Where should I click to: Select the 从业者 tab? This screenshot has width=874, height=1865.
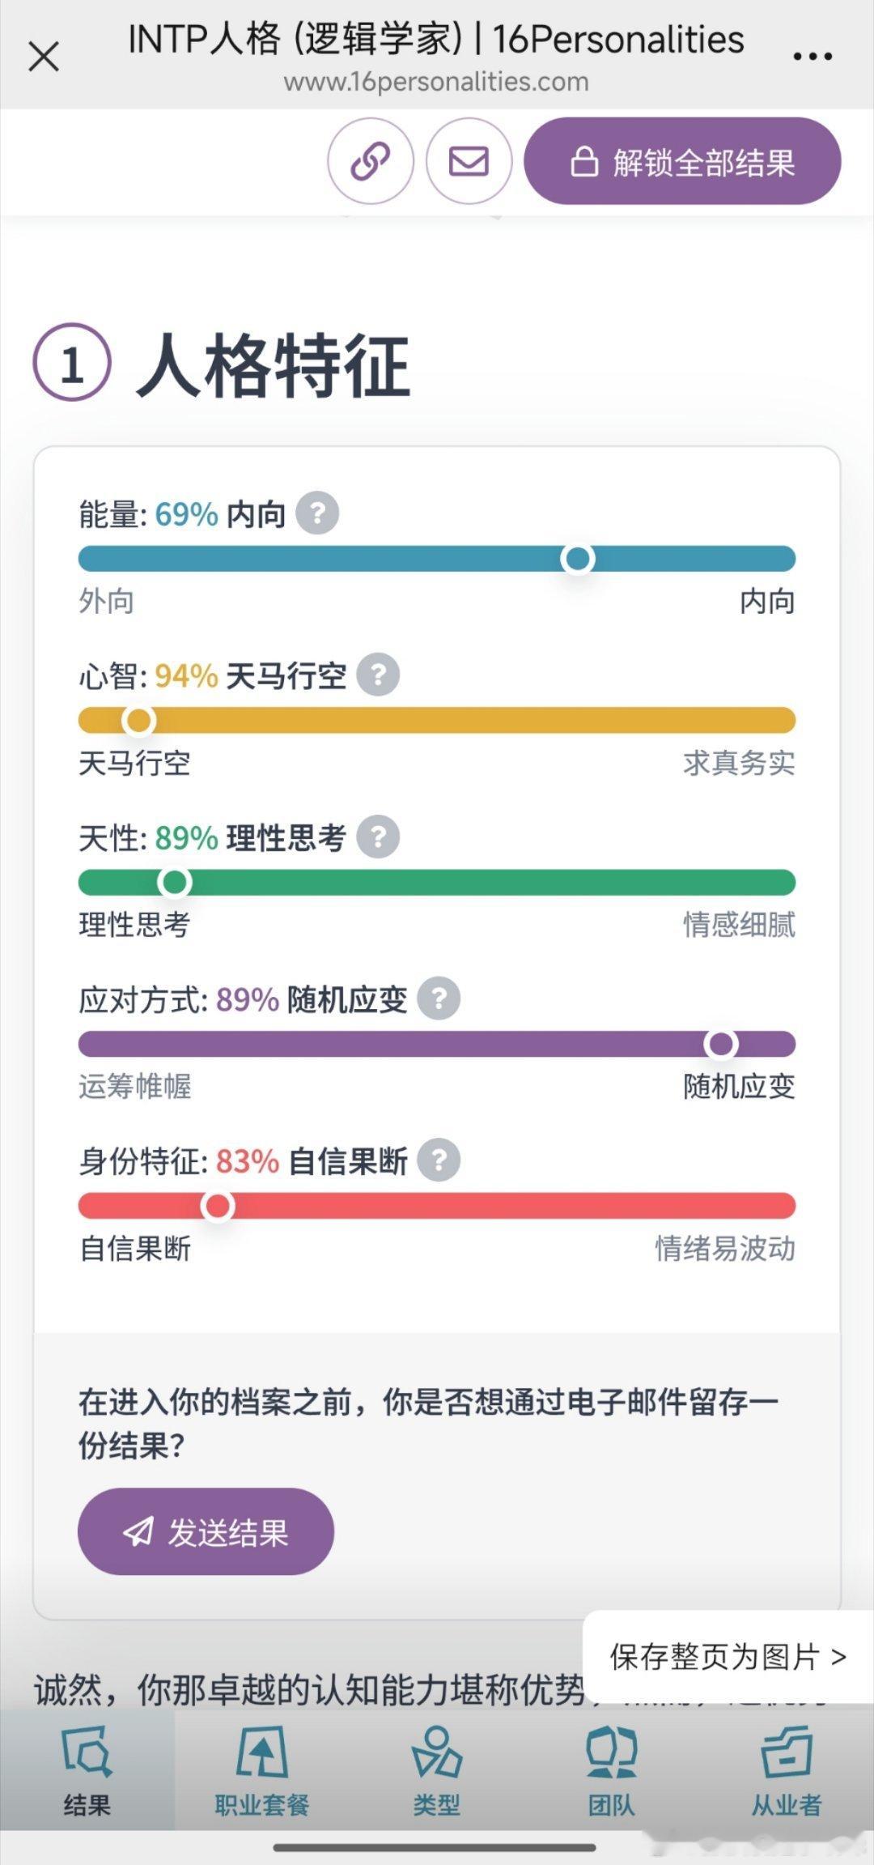coord(786,1772)
